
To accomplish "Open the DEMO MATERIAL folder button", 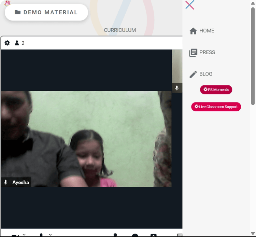I will click(46, 12).
